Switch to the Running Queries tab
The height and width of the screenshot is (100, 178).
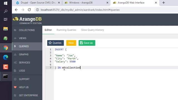point(66,30)
